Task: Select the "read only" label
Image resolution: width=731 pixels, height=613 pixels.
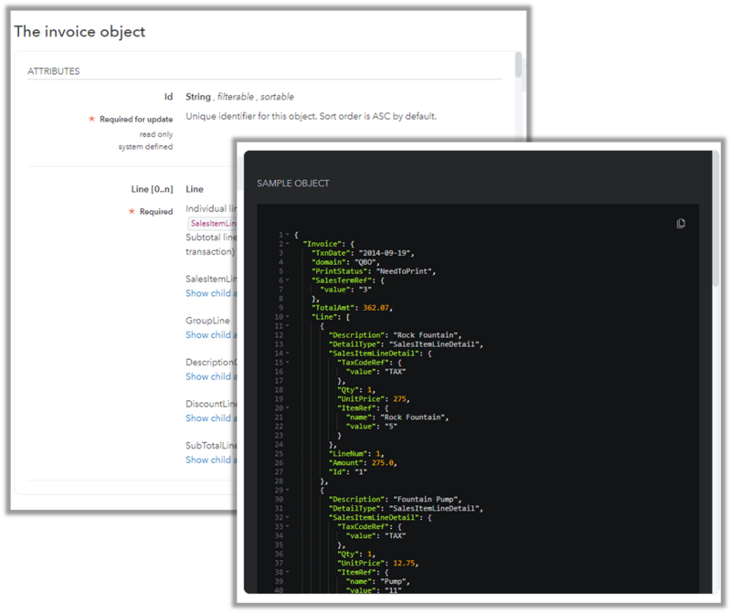Action: pyautogui.click(x=156, y=134)
